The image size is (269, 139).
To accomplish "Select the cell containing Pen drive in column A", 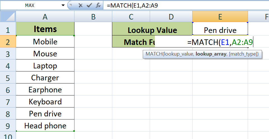I will (45, 114).
